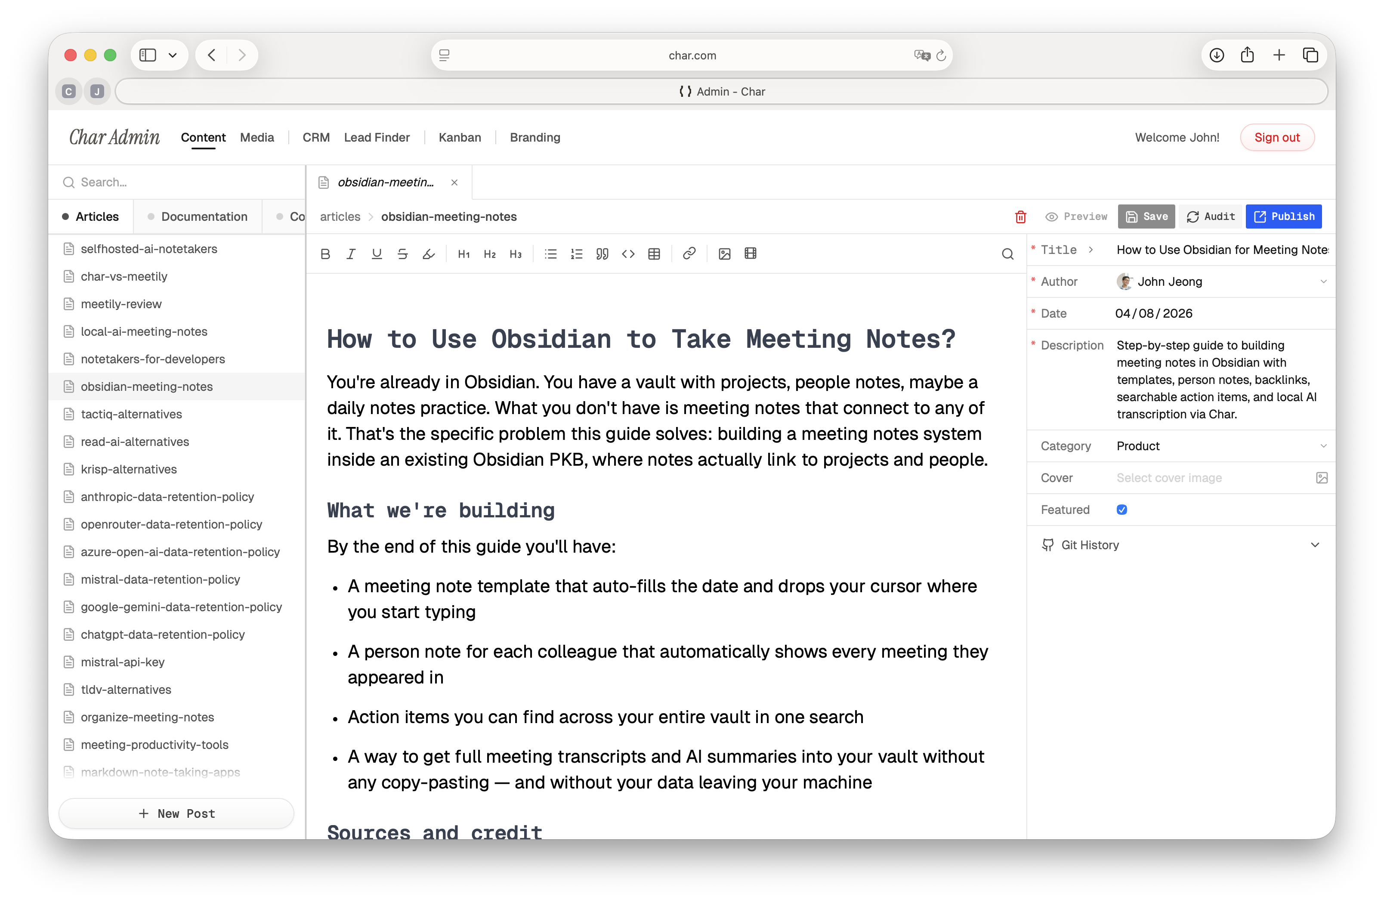Open a new browser tab
The image size is (1384, 903).
click(x=1279, y=55)
